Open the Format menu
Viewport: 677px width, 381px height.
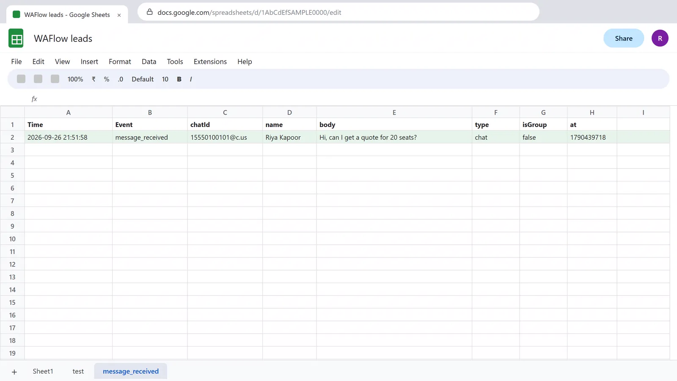click(x=120, y=61)
